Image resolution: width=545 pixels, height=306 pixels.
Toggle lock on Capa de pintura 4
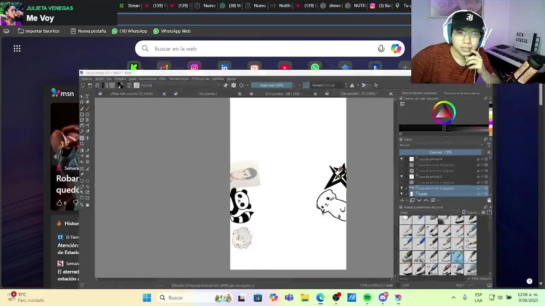pos(478,159)
